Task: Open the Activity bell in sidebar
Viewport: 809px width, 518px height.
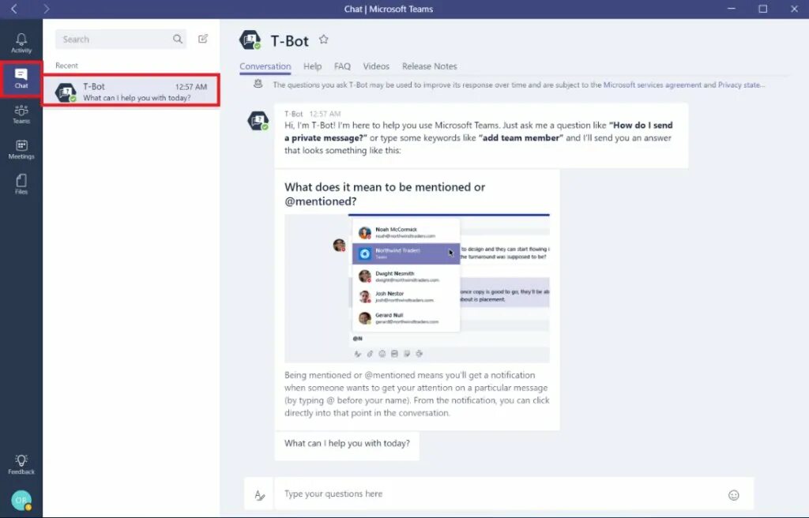Action: click(21, 43)
